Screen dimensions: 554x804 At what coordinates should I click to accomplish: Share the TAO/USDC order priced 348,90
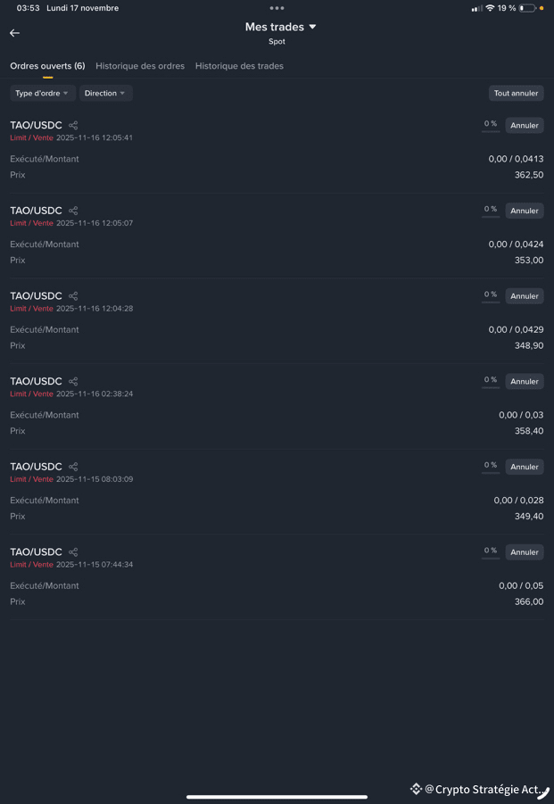tap(73, 296)
